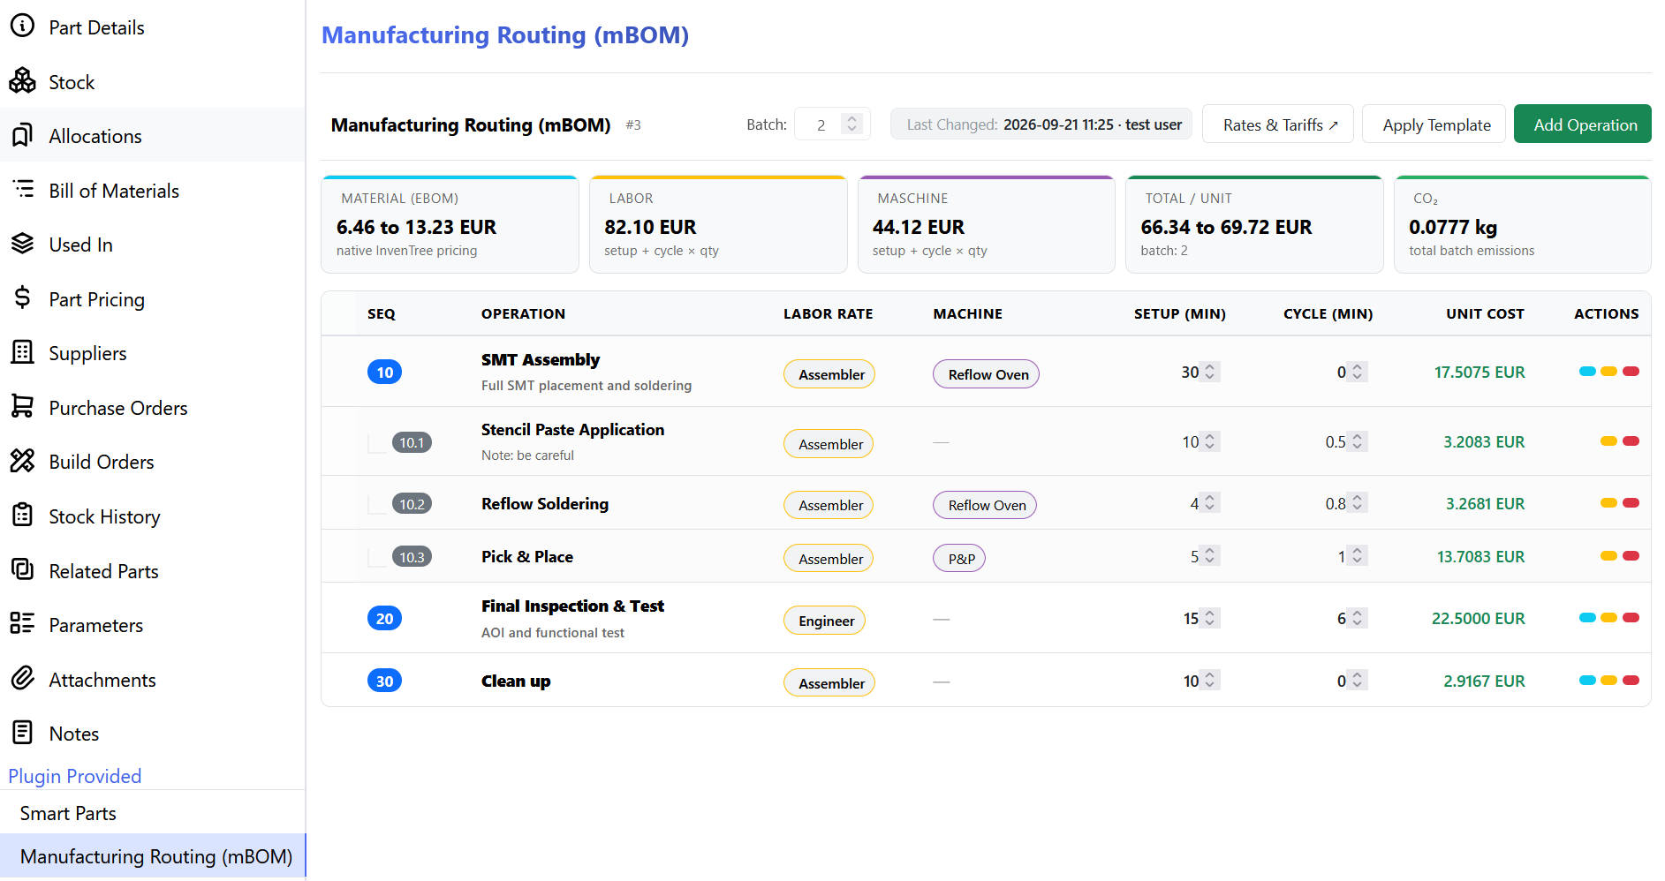The width and height of the screenshot is (1665, 881).
Task: Click the Attachments paperclip icon
Action: [x=22, y=679]
